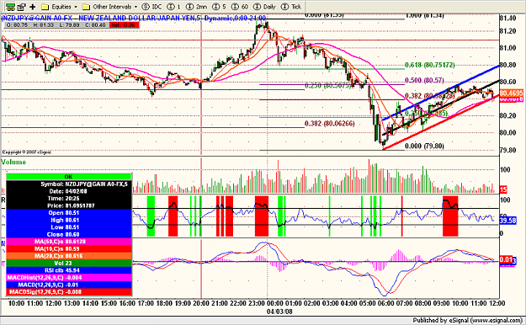Expand the Other Intervals dropdown arrow

coord(135,7)
